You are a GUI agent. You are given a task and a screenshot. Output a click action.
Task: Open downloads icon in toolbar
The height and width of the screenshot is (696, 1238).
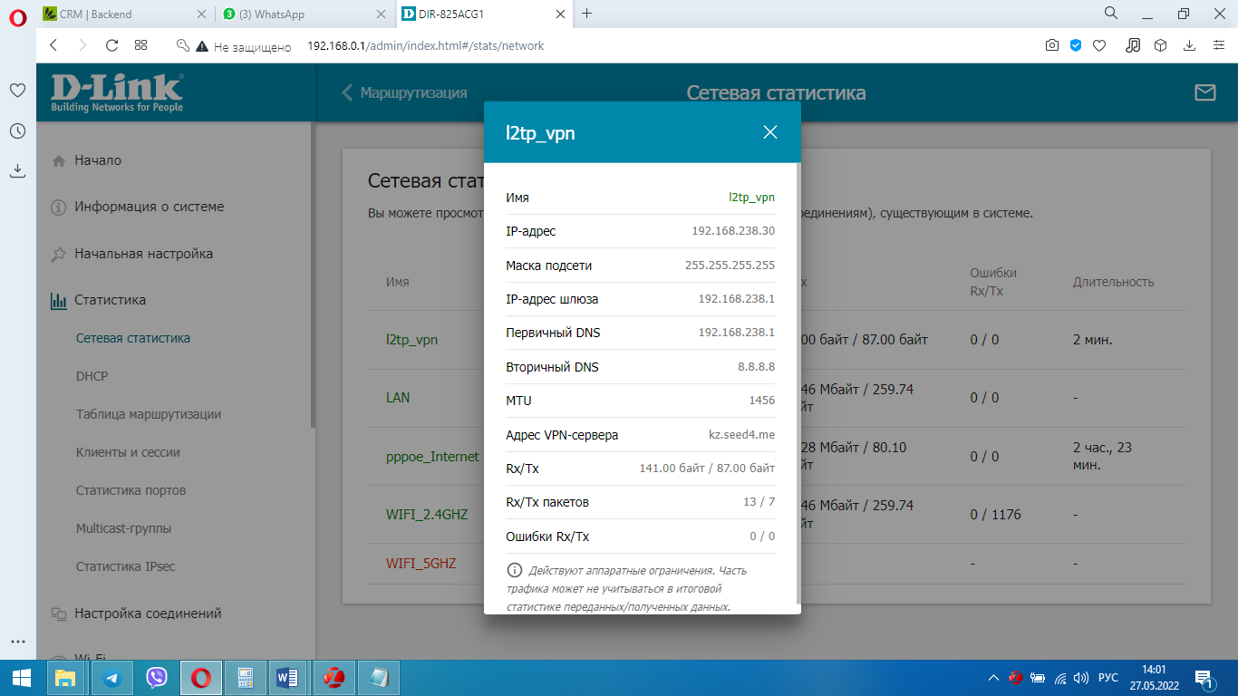tap(1189, 45)
